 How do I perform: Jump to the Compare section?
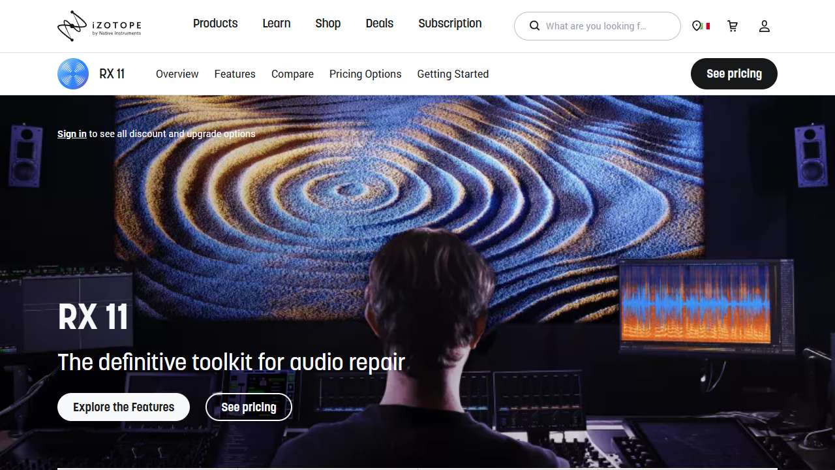292,74
